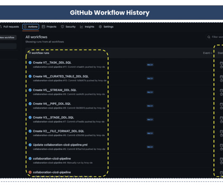Click main branch label of V2__FILE_FORMAT_DDL run
Image resolution: width=223 pixels, height=186 pixels.
tap(150, 133)
